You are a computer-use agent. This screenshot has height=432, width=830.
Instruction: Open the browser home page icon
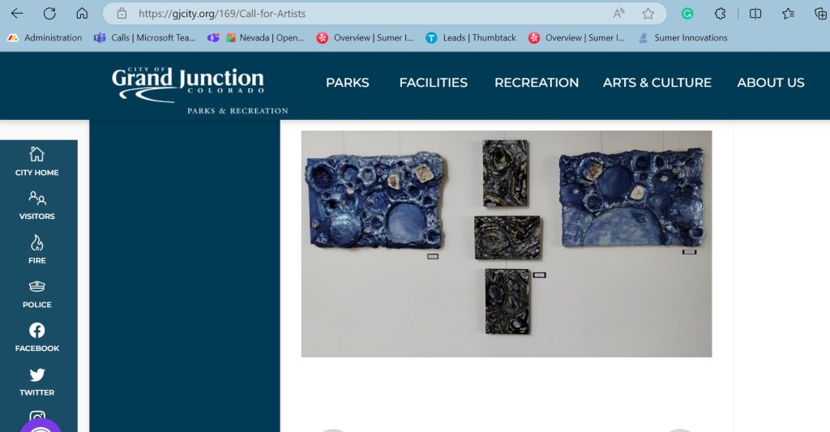(x=82, y=13)
